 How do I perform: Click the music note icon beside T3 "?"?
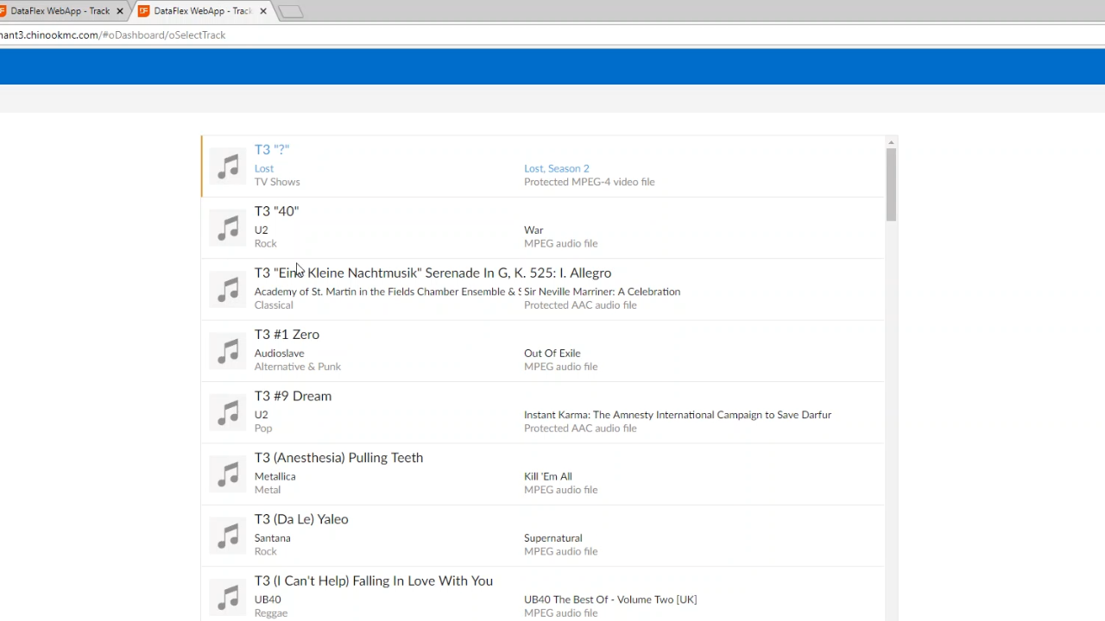point(228,166)
